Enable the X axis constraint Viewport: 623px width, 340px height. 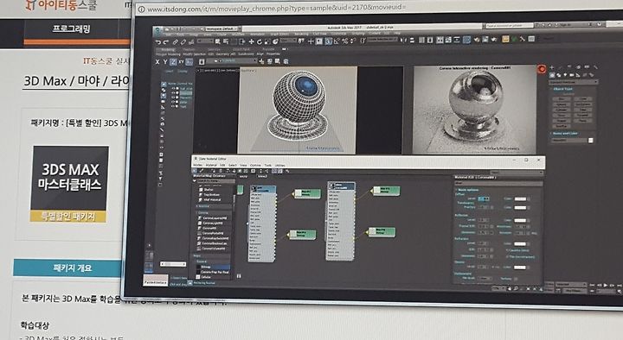click(157, 62)
